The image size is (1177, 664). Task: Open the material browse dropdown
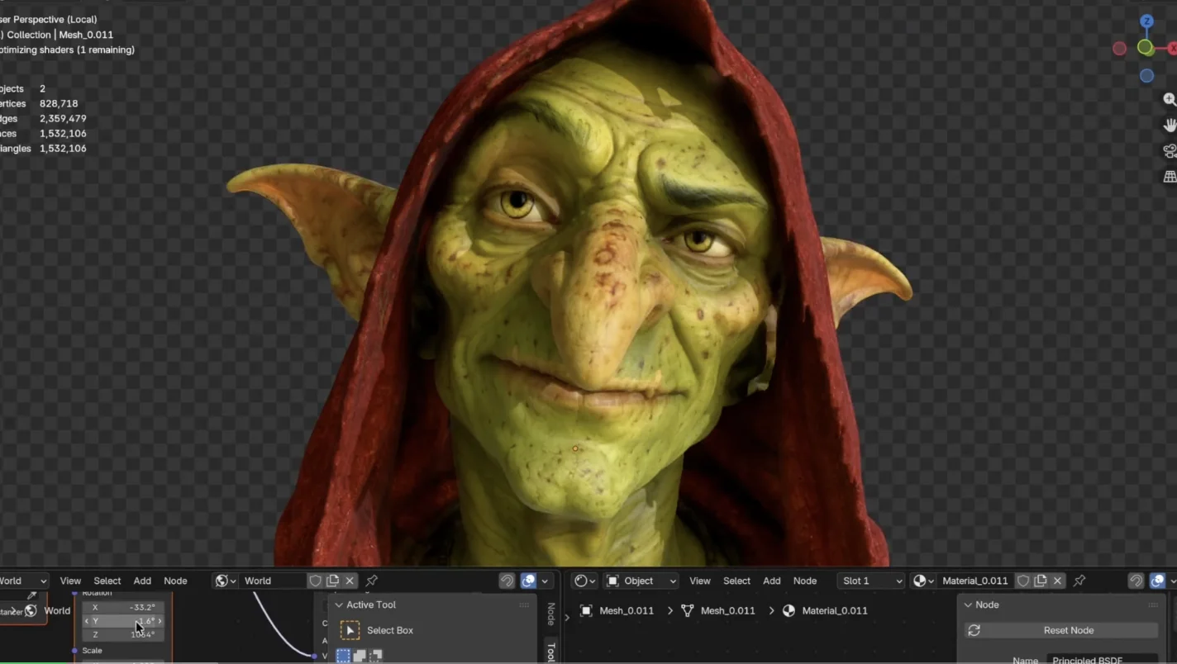click(923, 581)
